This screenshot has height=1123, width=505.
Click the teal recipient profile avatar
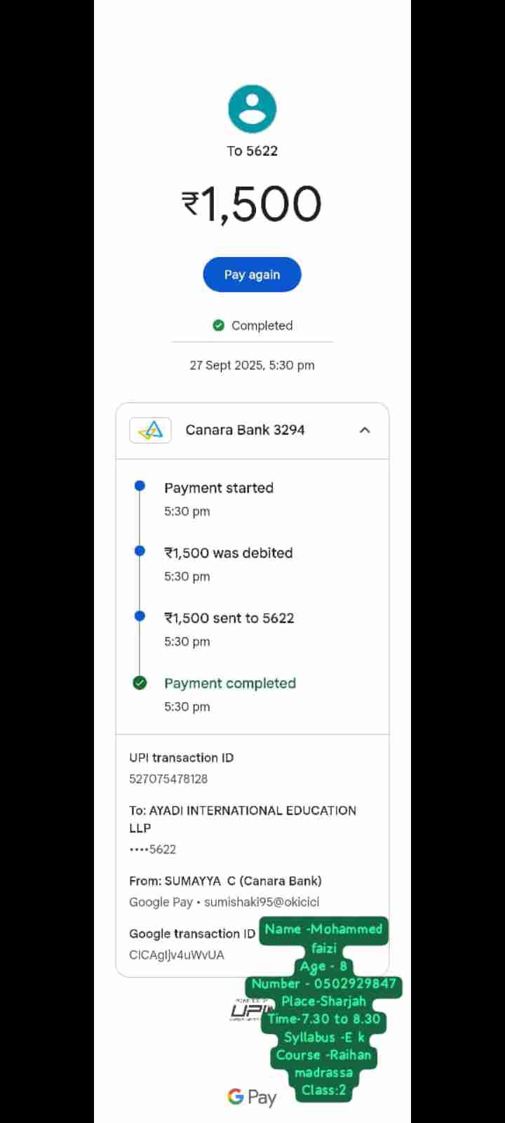pyautogui.click(x=252, y=109)
